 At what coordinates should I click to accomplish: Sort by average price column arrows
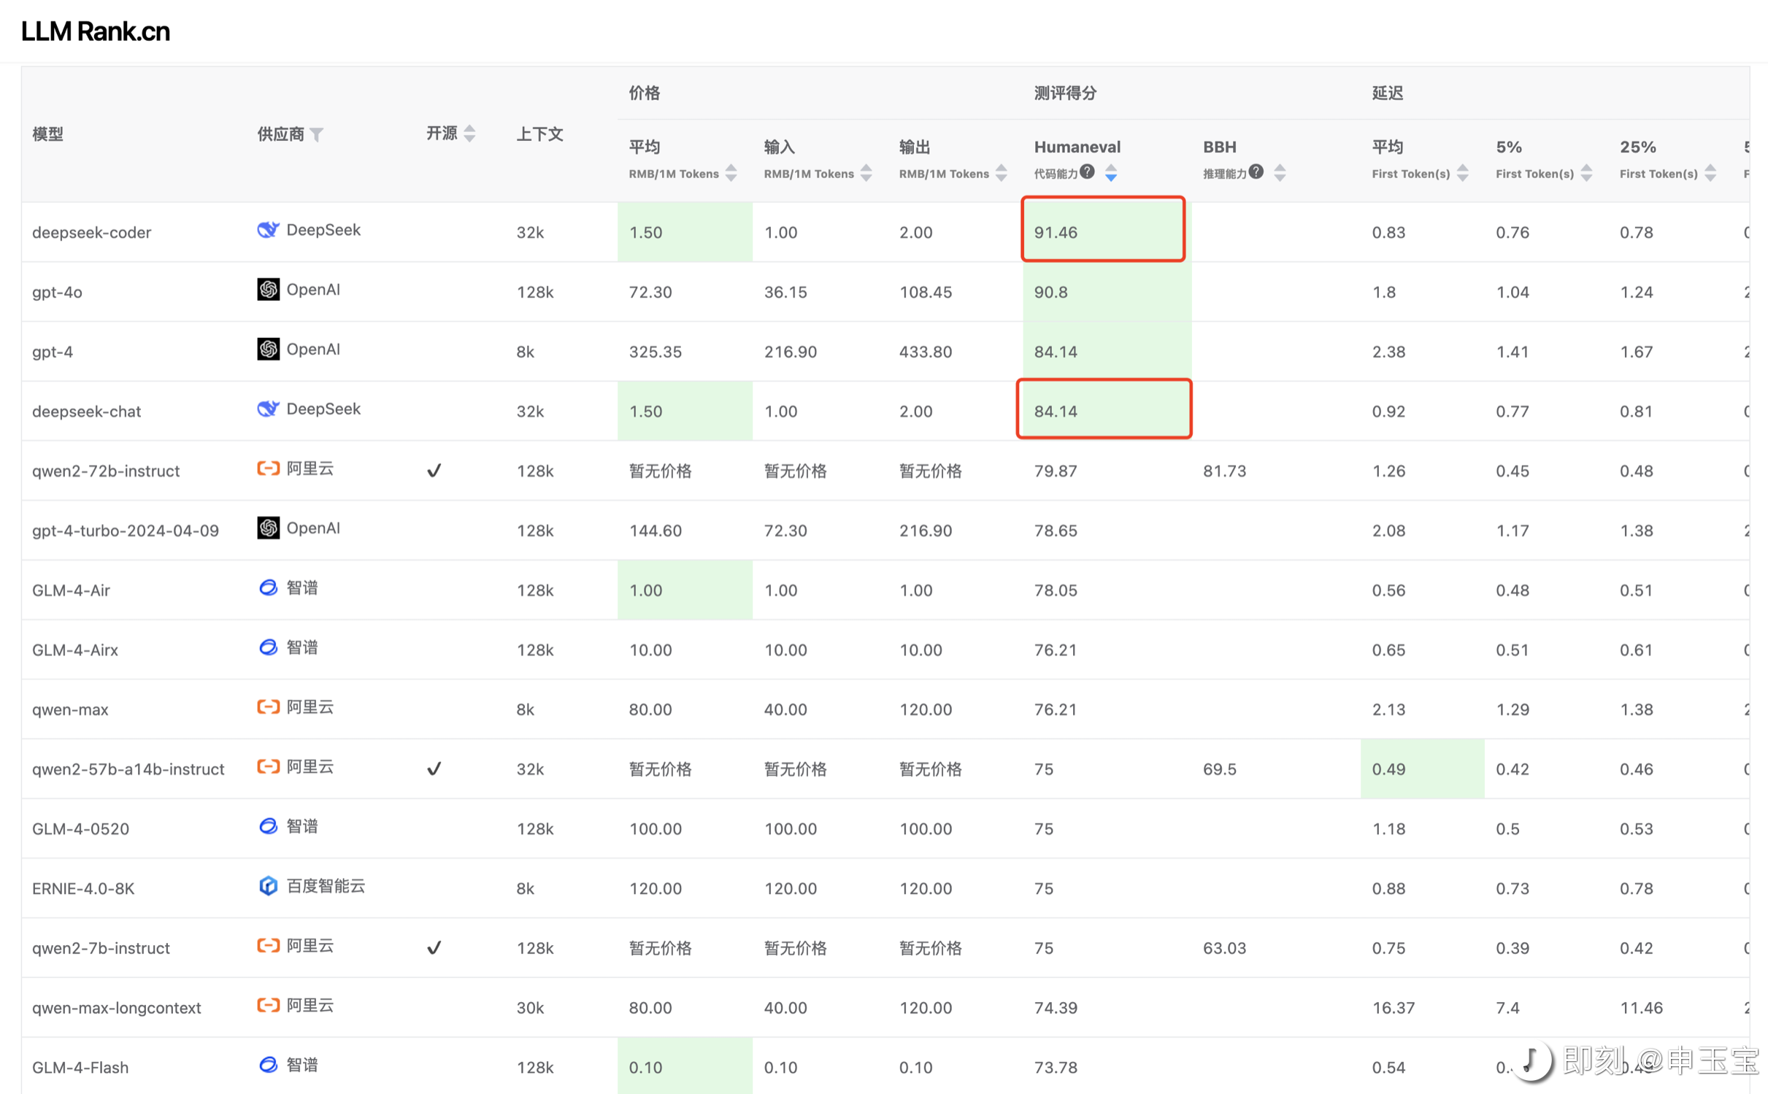coord(731,173)
